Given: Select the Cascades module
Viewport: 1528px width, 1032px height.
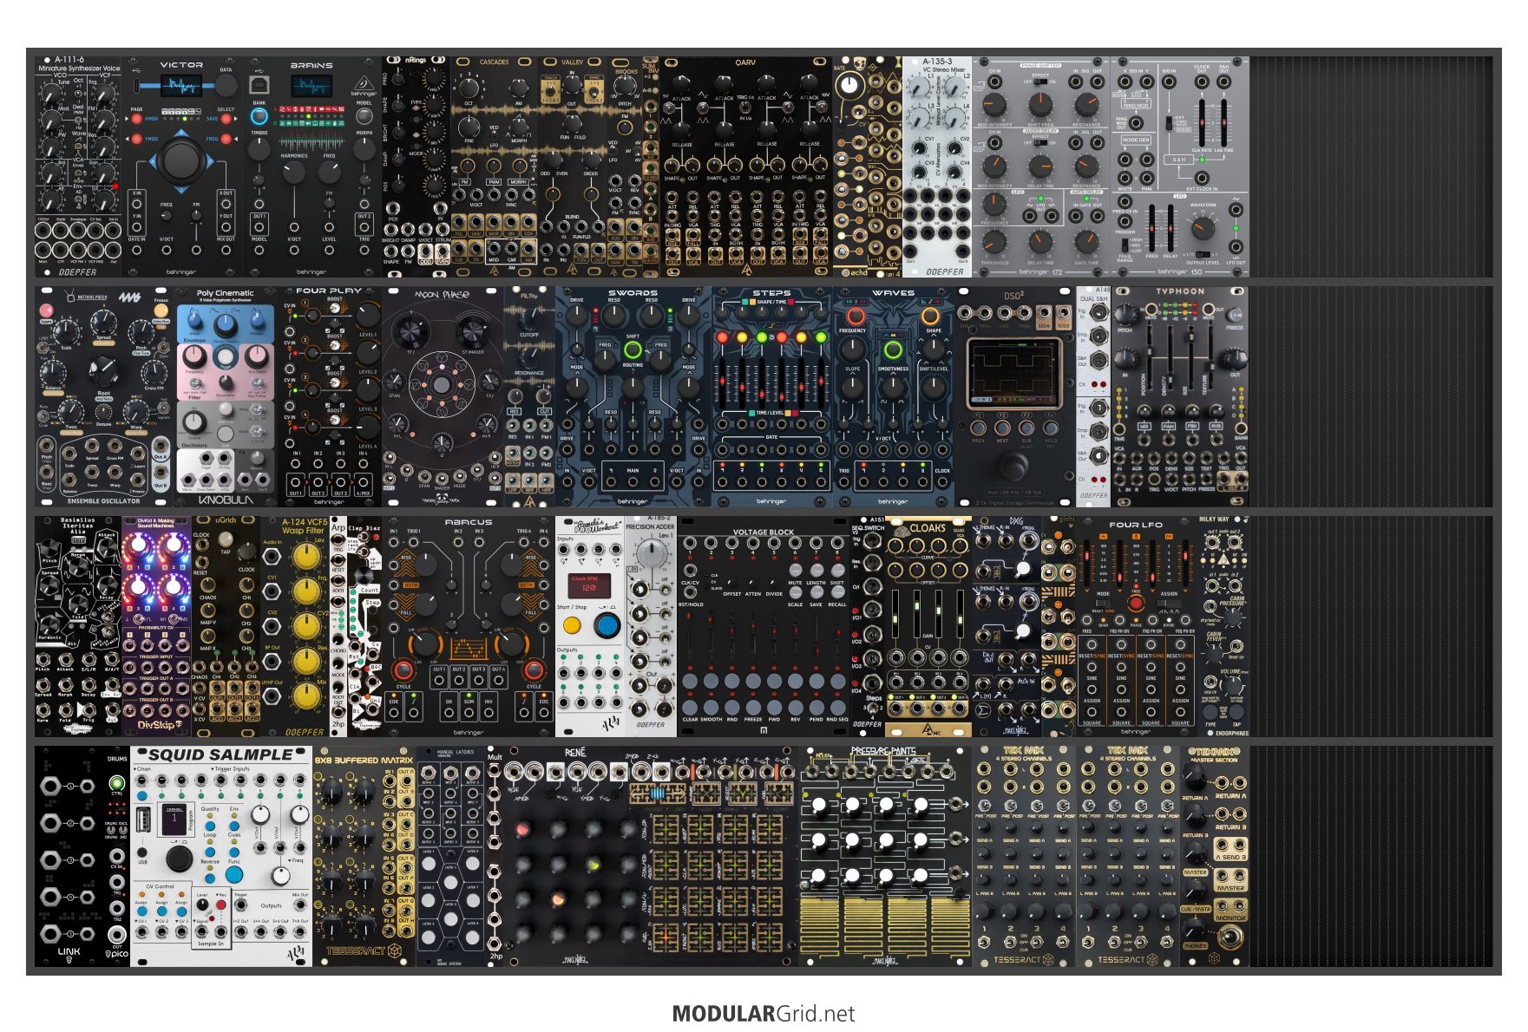Looking at the screenshot, I should [x=495, y=167].
